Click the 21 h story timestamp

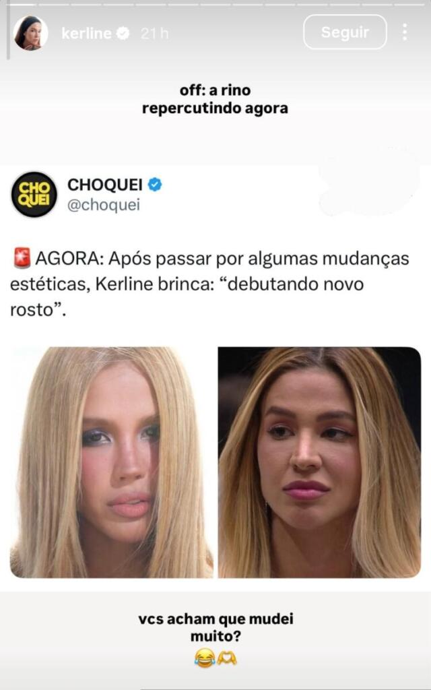[154, 33]
